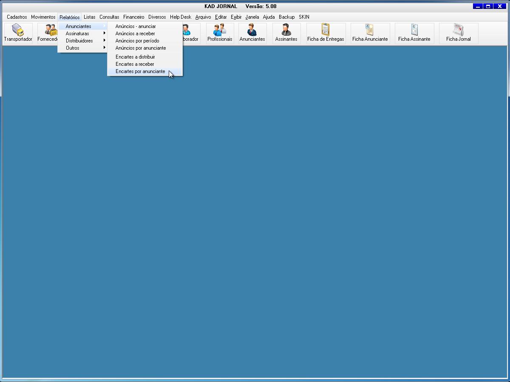This screenshot has height=382, width=510.
Task: Expand the Assinaturas submenu
Action: [x=77, y=34]
